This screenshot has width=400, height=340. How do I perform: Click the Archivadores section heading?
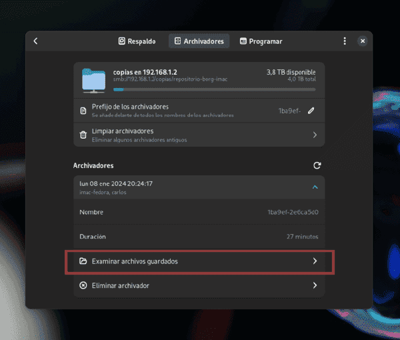[93, 165]
